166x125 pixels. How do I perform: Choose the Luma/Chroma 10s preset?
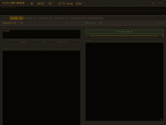click(45, 18)
